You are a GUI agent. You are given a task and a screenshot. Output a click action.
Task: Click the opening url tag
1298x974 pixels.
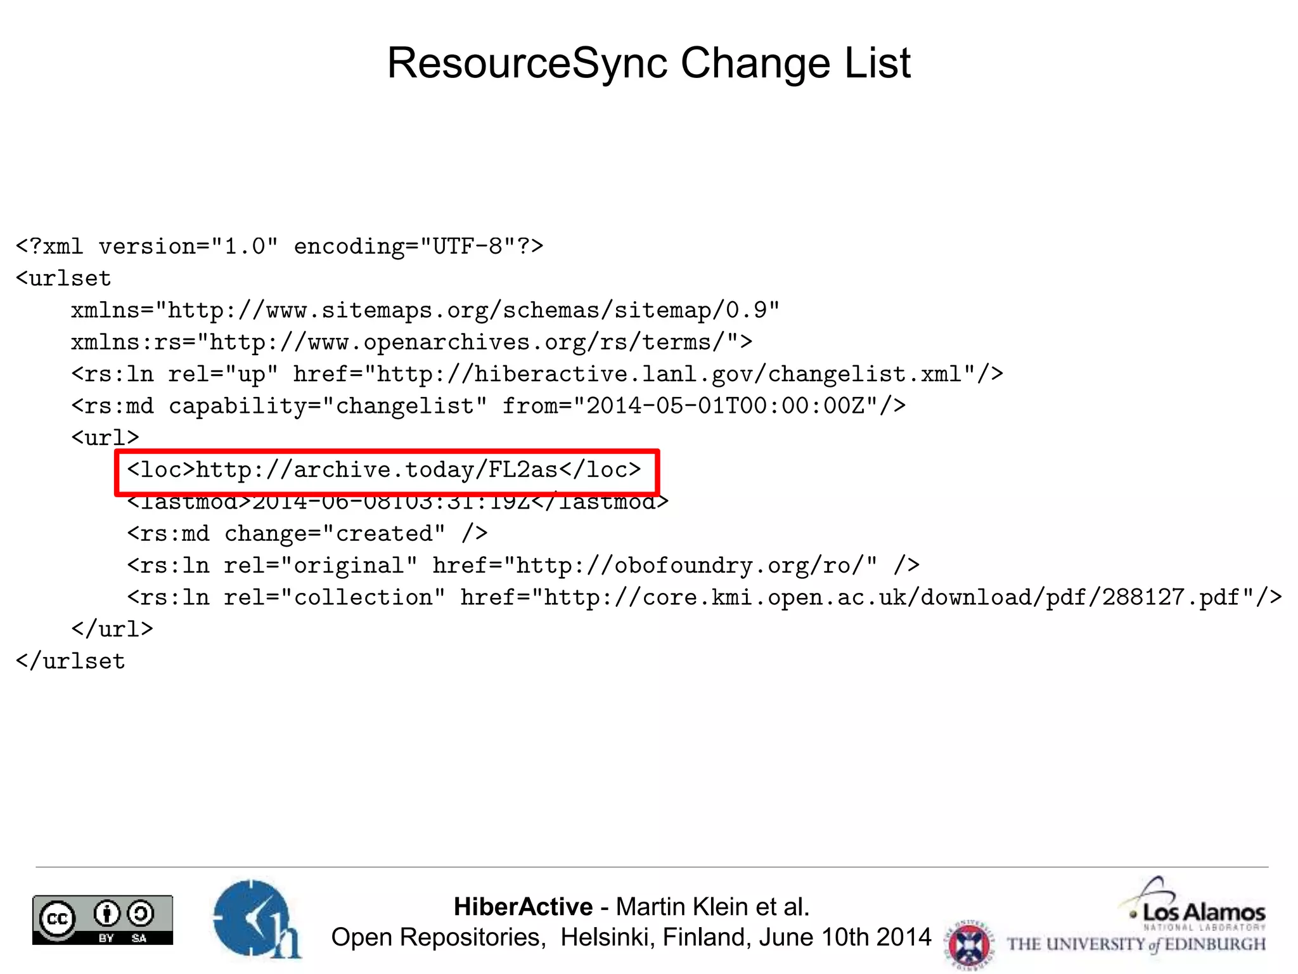pyautogui.click(x=105, y=438)
